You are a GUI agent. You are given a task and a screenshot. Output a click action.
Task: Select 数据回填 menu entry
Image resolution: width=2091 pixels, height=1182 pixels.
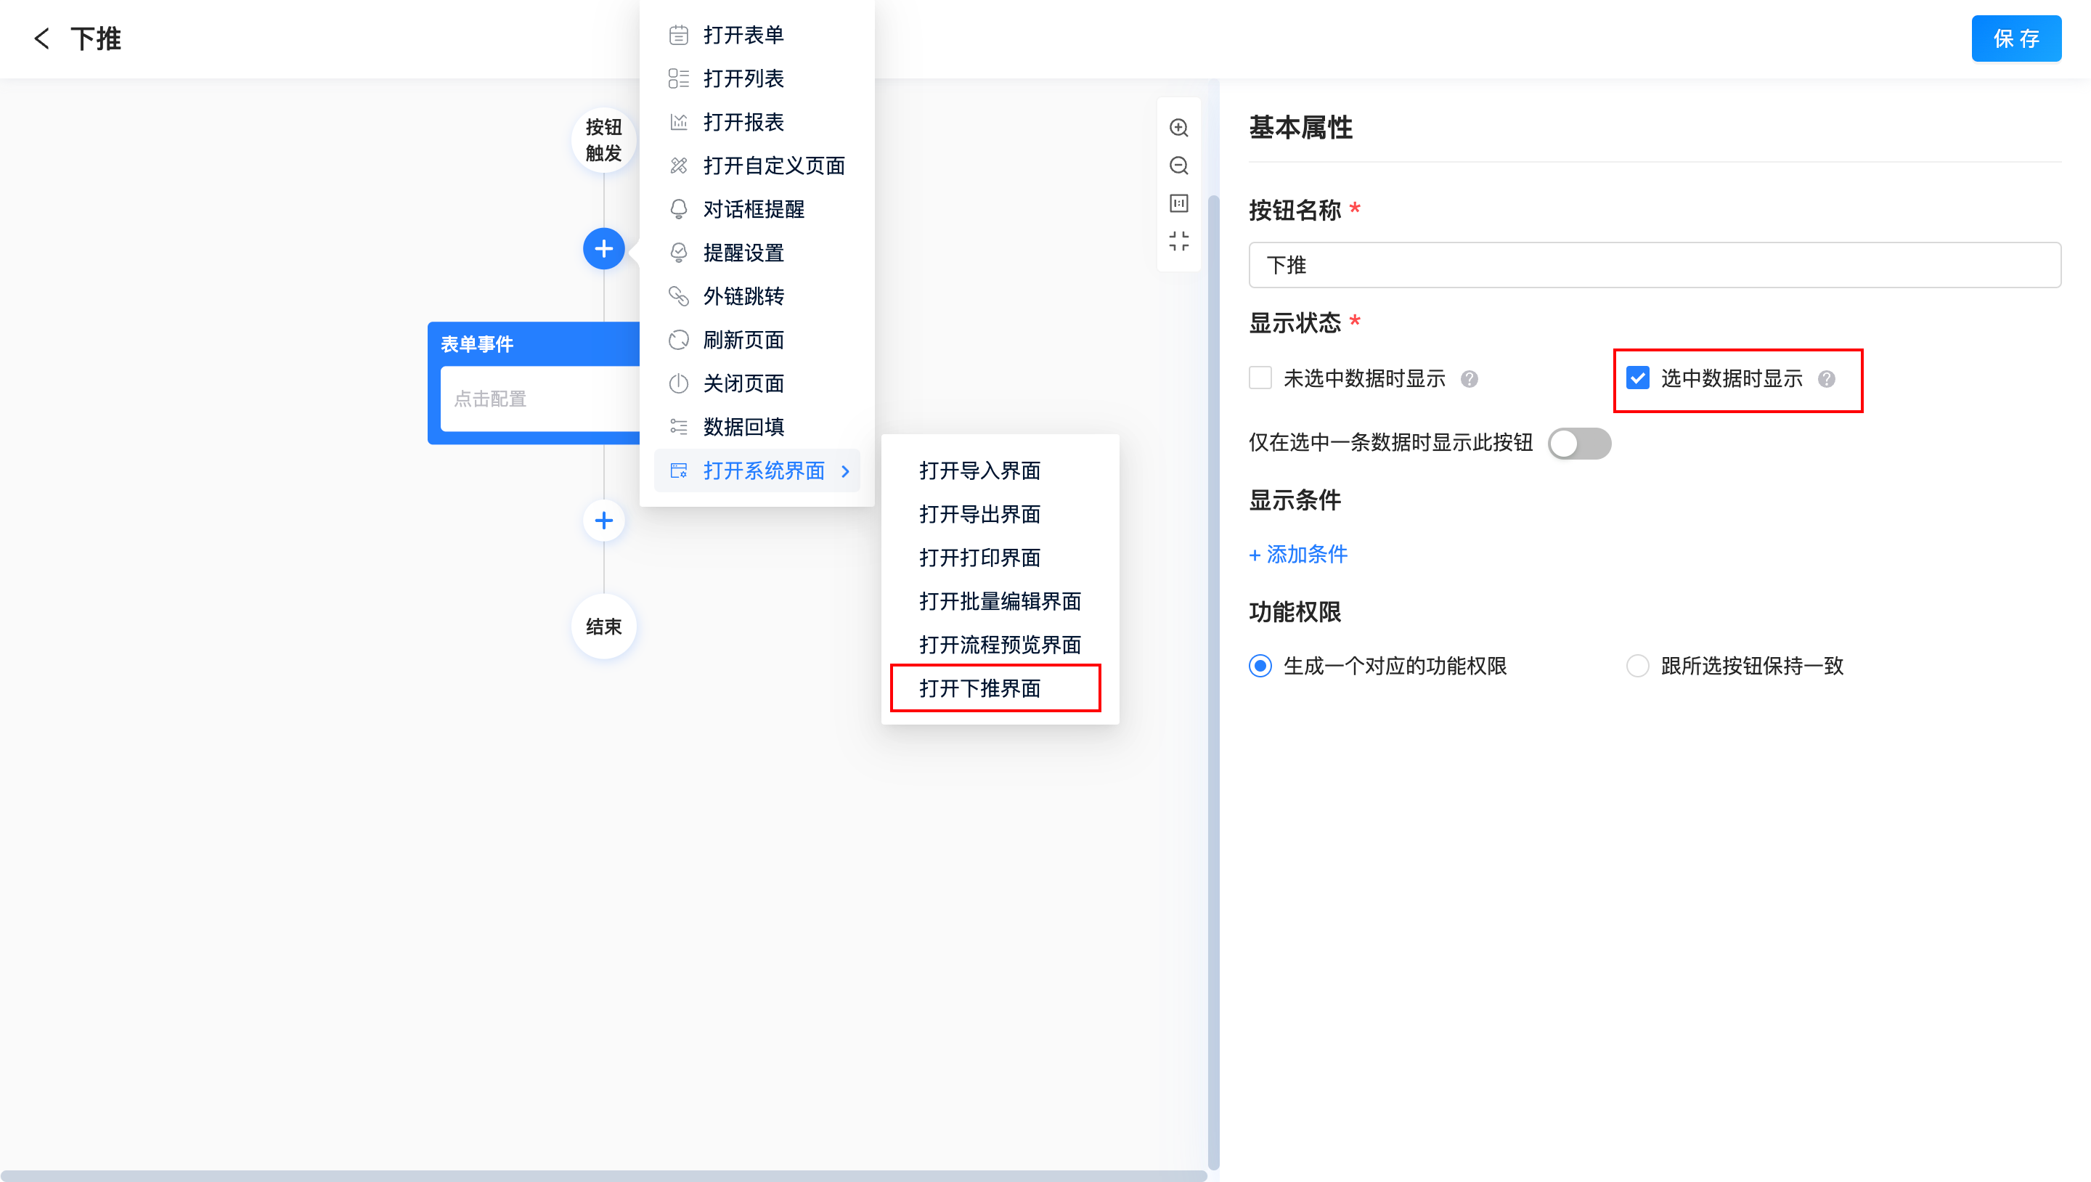(x=743, y=427)
